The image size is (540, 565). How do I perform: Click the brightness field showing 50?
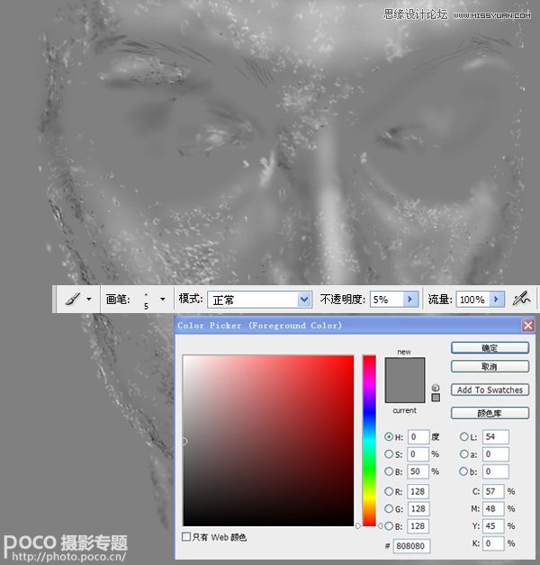[418, 471]
